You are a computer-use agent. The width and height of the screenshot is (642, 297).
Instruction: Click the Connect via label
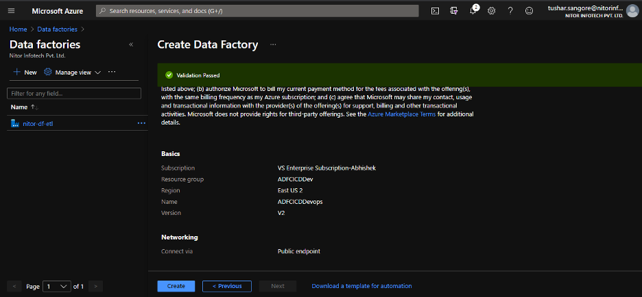pyautogui.click(x=177, y=251)
